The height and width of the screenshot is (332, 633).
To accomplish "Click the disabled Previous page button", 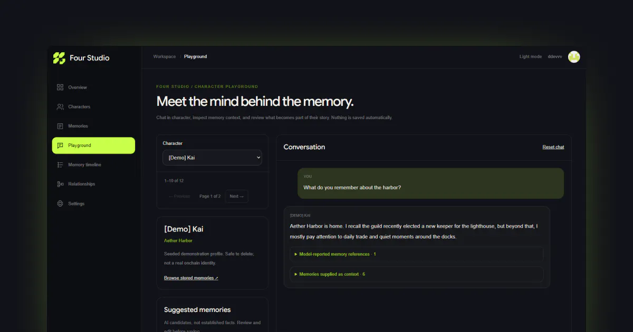I will pyautogui.click(x=179, y=197).
